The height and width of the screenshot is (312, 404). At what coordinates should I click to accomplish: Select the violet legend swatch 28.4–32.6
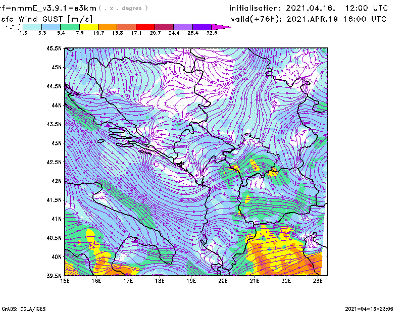click(201, 27)
